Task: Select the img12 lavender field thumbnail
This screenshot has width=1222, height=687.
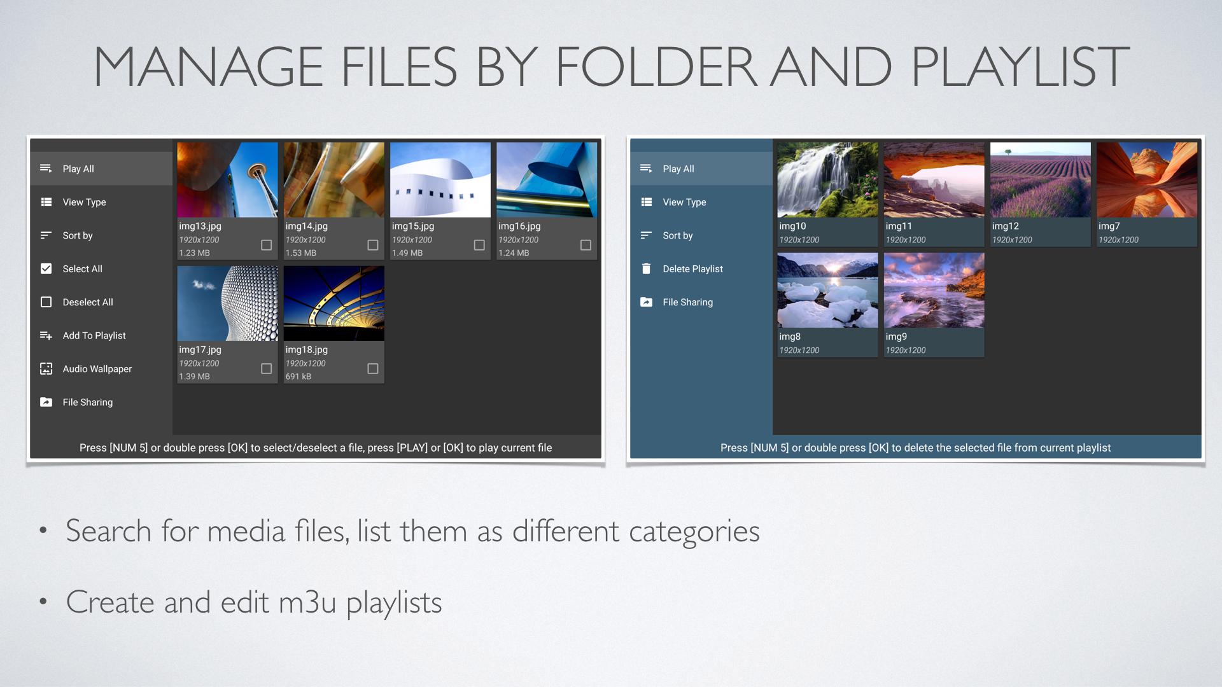Action: (1040, 180)
